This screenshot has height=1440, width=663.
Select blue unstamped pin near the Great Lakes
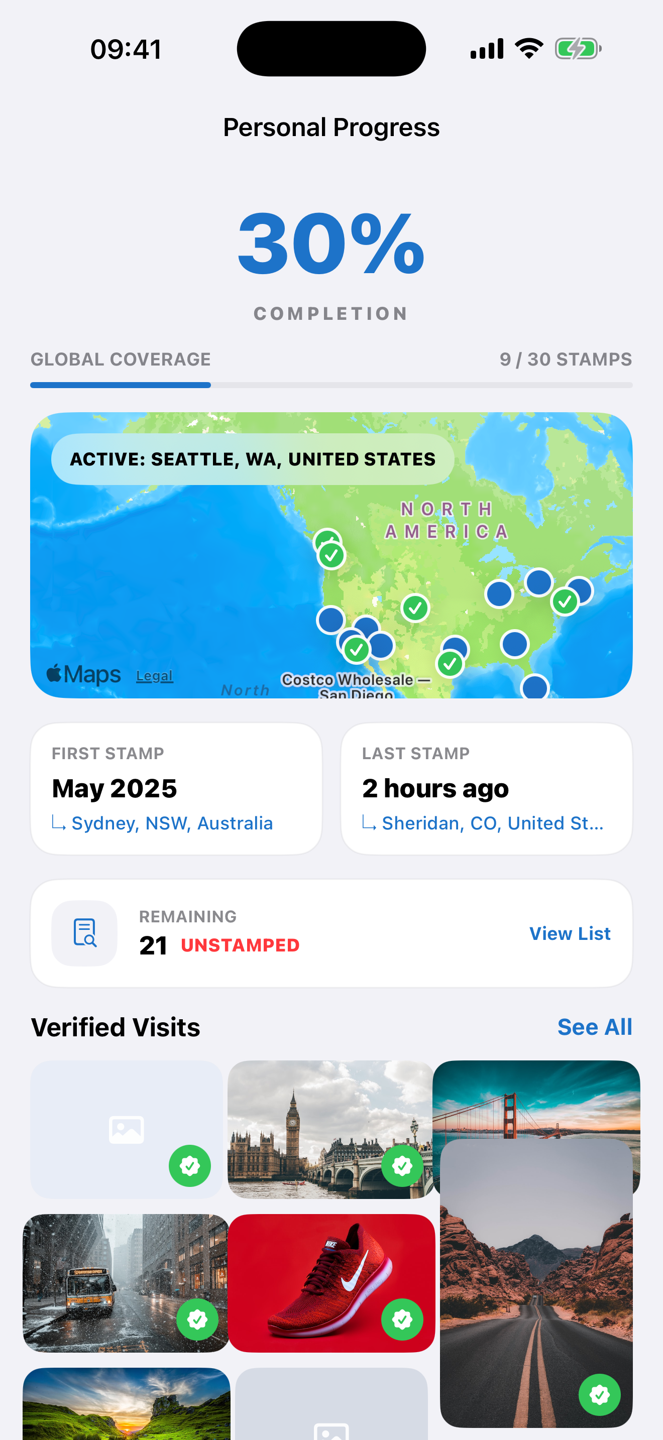(x=499, y=593)
